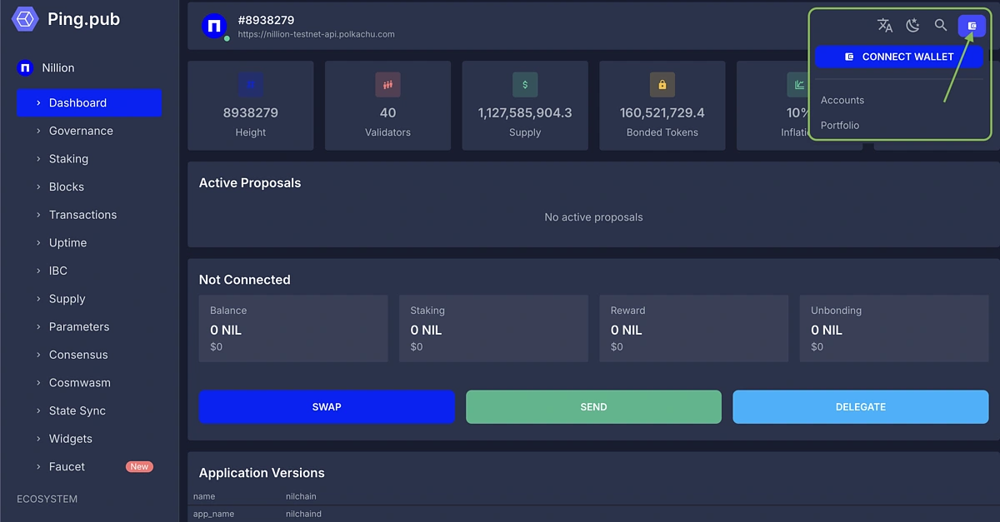Expand the Governance sidebar section

coord(81,131)
